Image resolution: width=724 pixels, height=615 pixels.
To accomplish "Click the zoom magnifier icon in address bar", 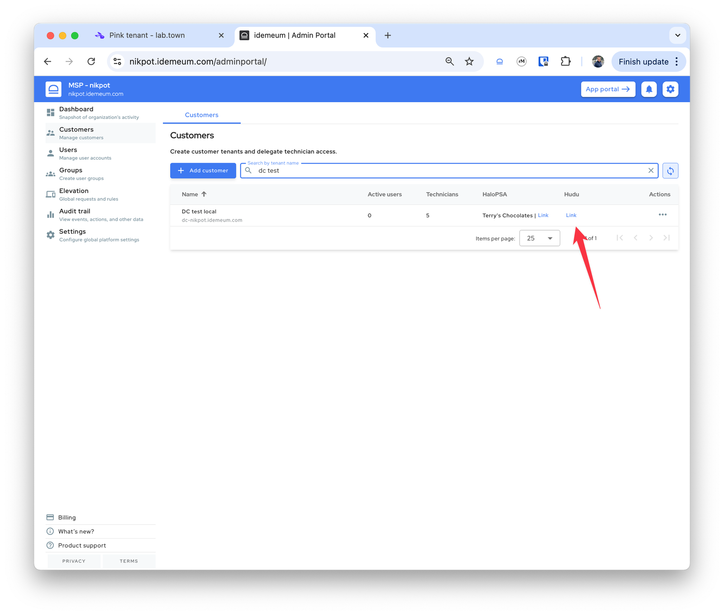I will tap(449, 61).
